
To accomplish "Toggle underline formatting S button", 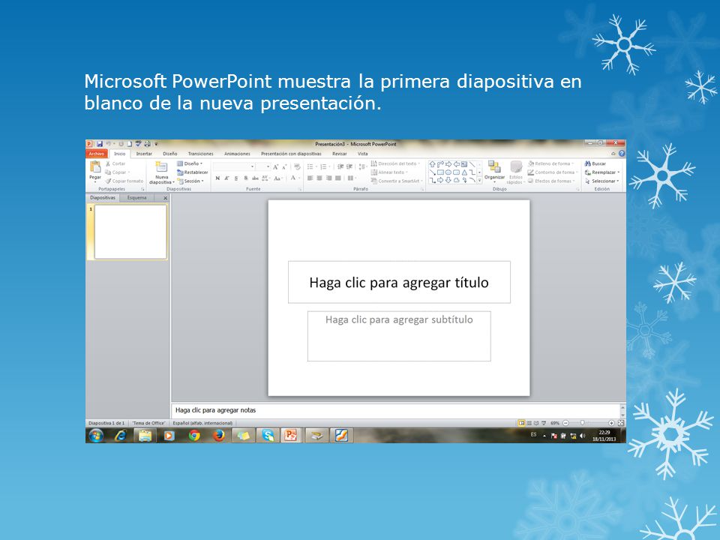I will 236,178.
